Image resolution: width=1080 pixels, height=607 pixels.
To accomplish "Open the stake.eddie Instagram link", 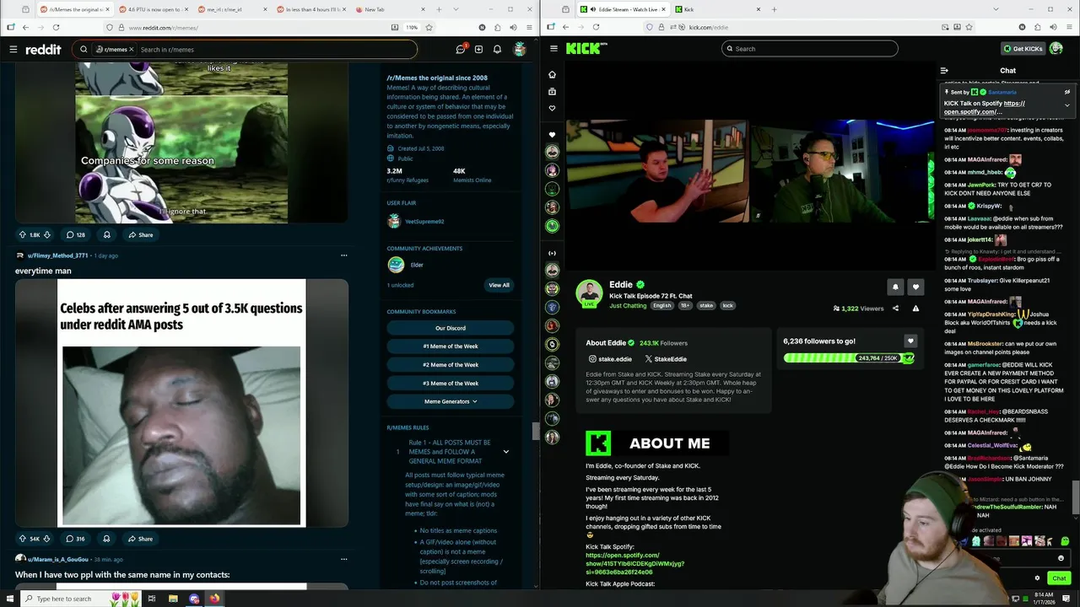I will (610, 359).
